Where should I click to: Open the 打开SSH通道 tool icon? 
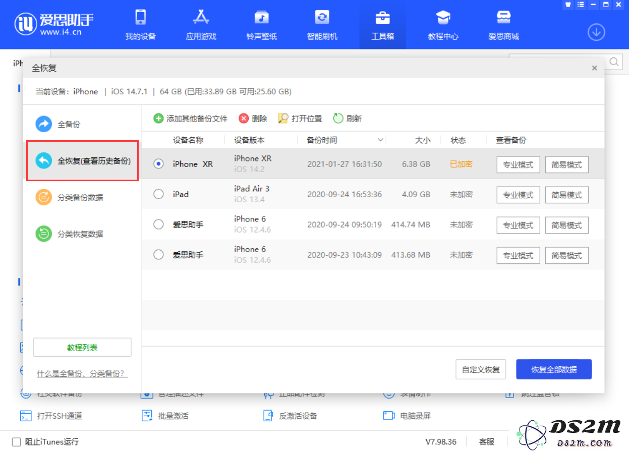coord(26,416)
